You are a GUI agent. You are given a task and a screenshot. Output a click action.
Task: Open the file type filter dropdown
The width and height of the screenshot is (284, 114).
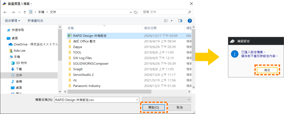tap(167, 100)
